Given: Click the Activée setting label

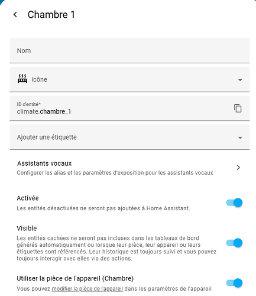Looking at the screenshot, I should [28, 198].
